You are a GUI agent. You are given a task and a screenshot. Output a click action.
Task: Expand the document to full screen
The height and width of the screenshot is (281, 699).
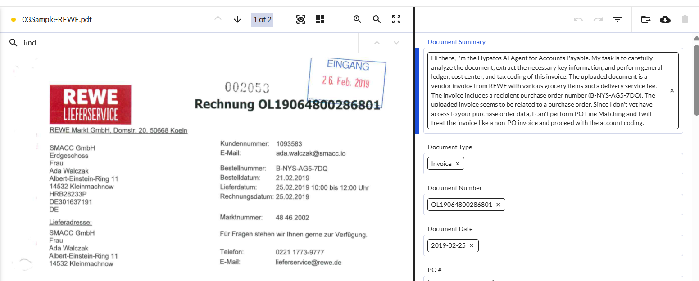click(396, 19)
